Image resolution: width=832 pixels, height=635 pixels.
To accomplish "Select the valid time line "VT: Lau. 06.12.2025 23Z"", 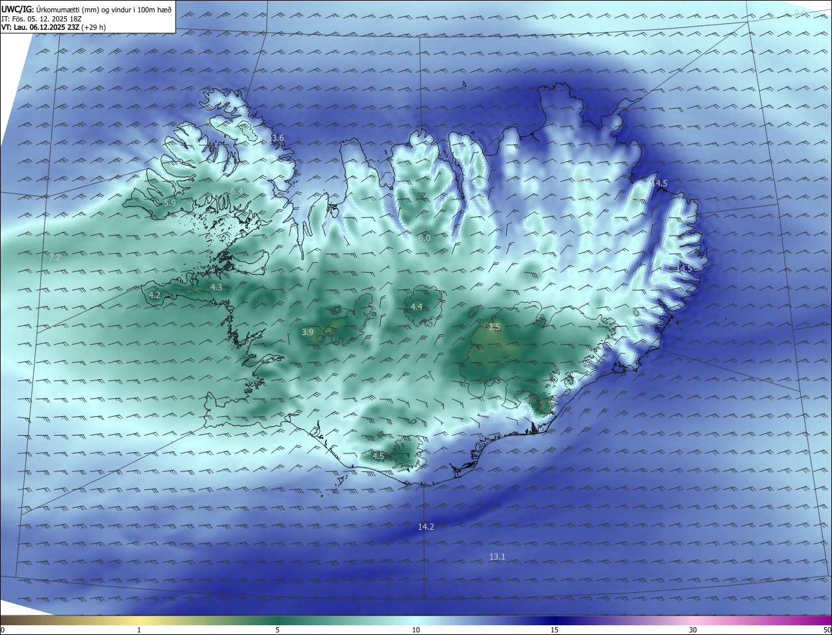I will [x=42, y=27].
